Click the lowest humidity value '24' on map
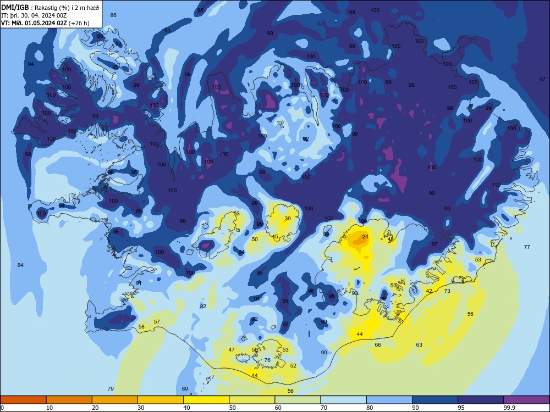The height and width of the screenshot is (412, 550). (365, 236)
